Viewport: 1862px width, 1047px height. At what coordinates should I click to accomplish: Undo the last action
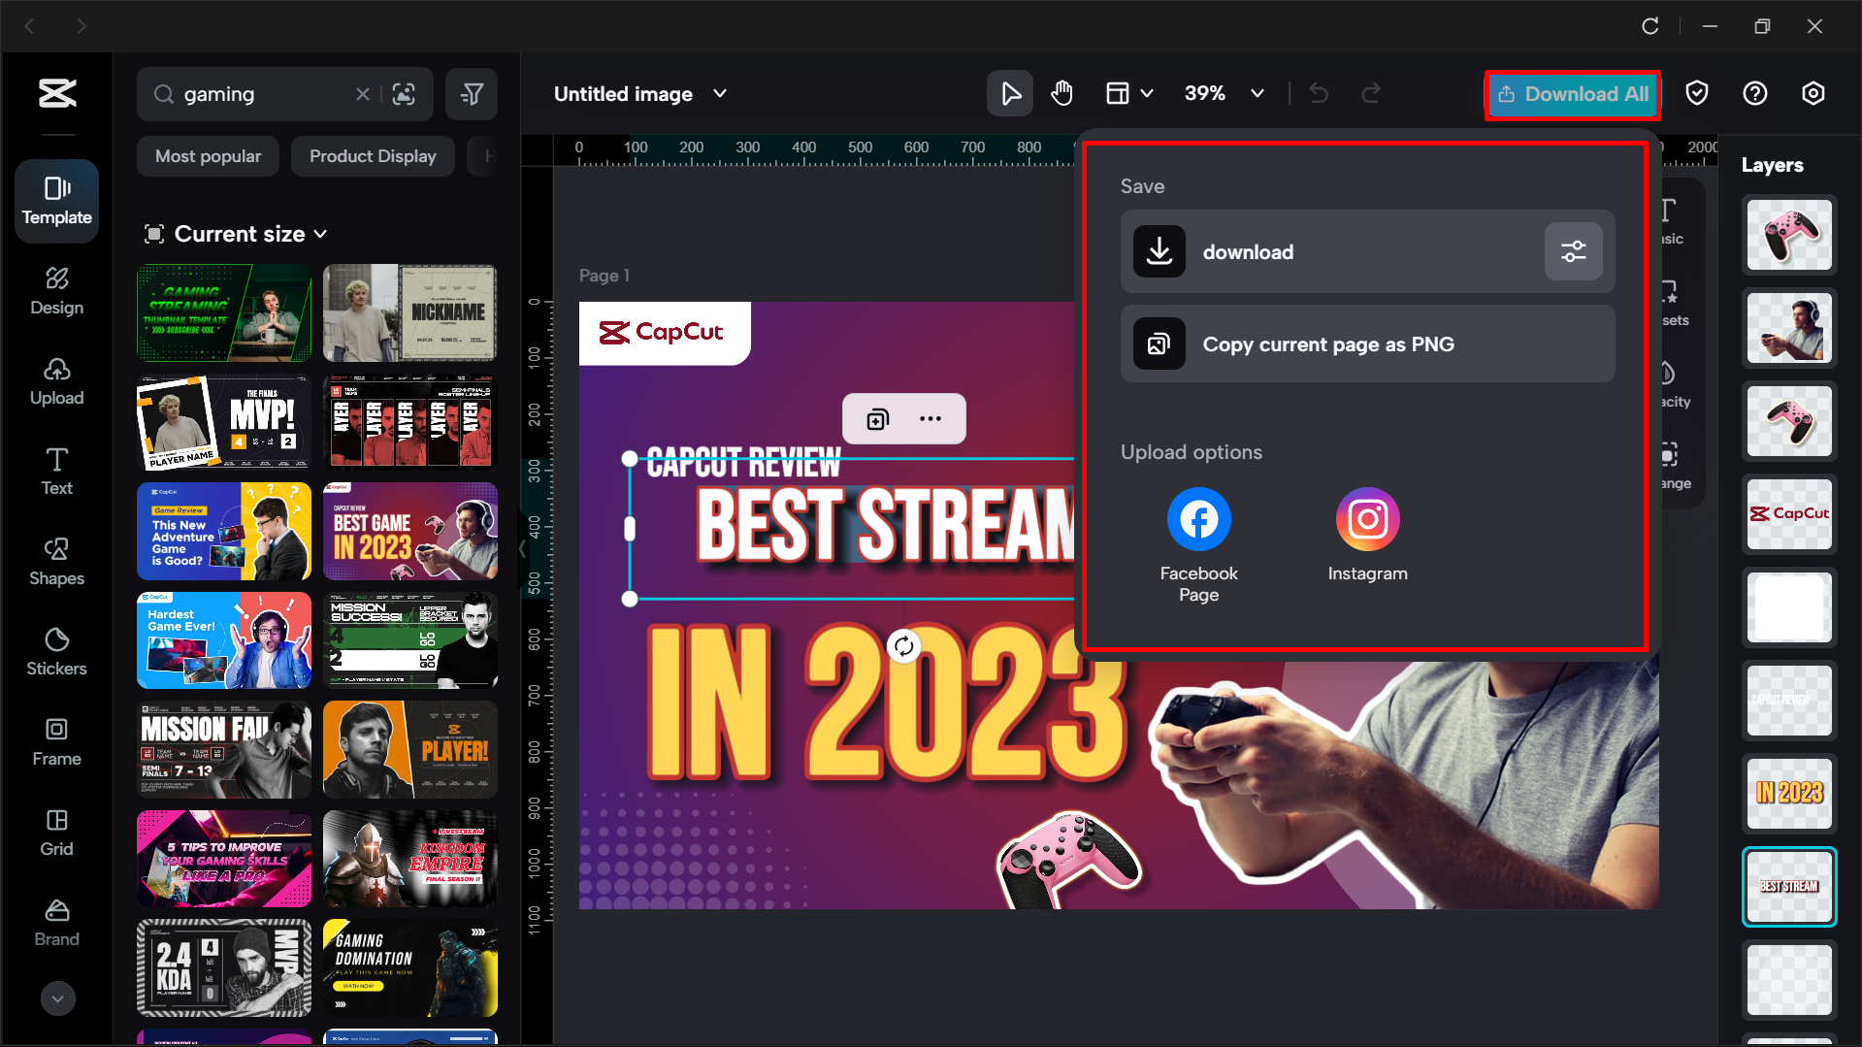1319,94
